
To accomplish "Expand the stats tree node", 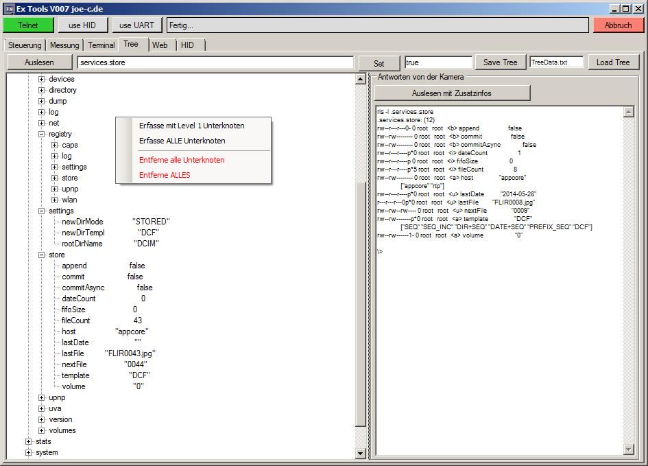I will 28,441.
